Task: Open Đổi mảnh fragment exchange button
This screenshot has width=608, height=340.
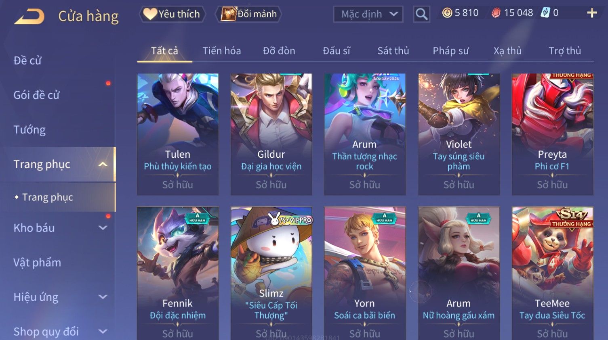Action: click(x=249, y=14)
